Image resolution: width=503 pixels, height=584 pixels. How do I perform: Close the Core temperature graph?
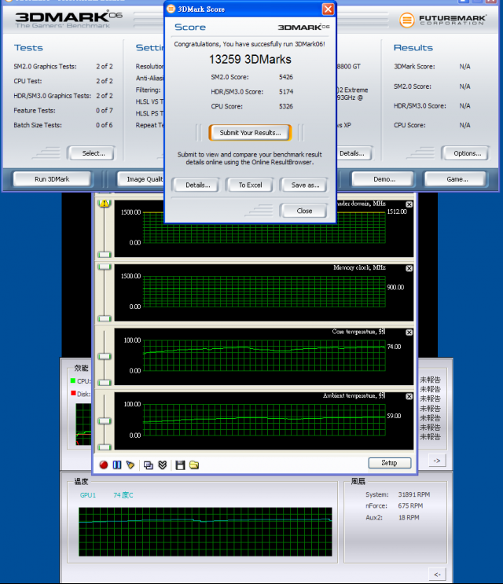point(409,332)
